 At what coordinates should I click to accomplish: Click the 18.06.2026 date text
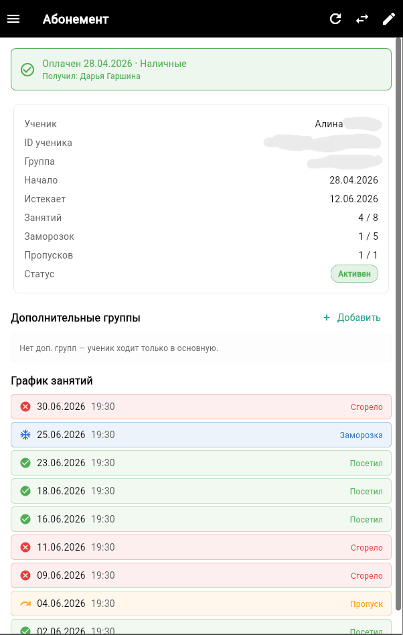[x=61, y=491]
